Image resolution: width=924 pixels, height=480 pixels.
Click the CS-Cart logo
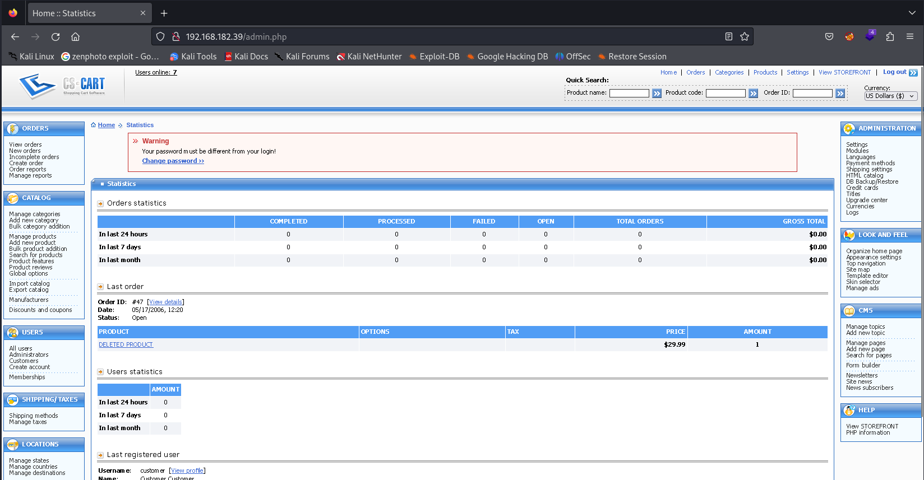point(62,86)
